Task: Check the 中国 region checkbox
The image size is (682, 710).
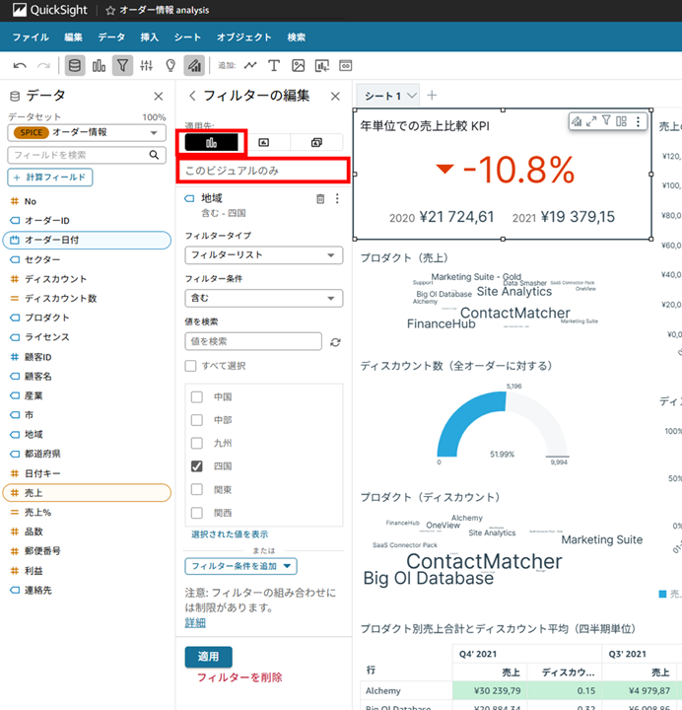Action: click(x=197, y=397)
